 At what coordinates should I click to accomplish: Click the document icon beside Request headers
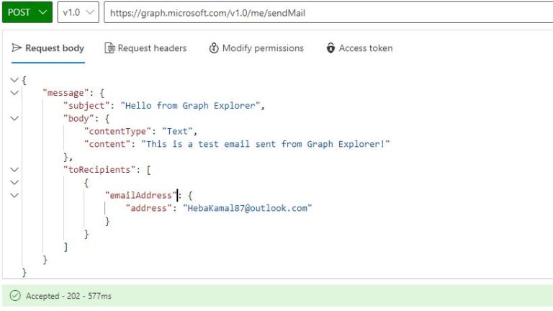109,48
